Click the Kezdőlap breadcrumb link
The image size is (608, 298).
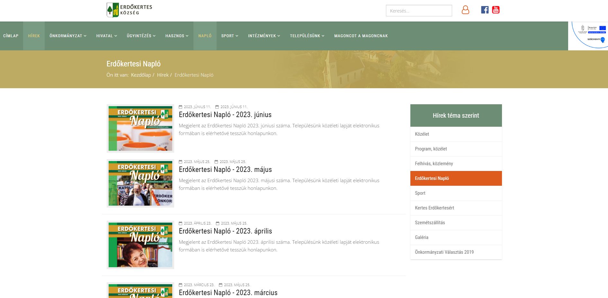pos(141,75)
